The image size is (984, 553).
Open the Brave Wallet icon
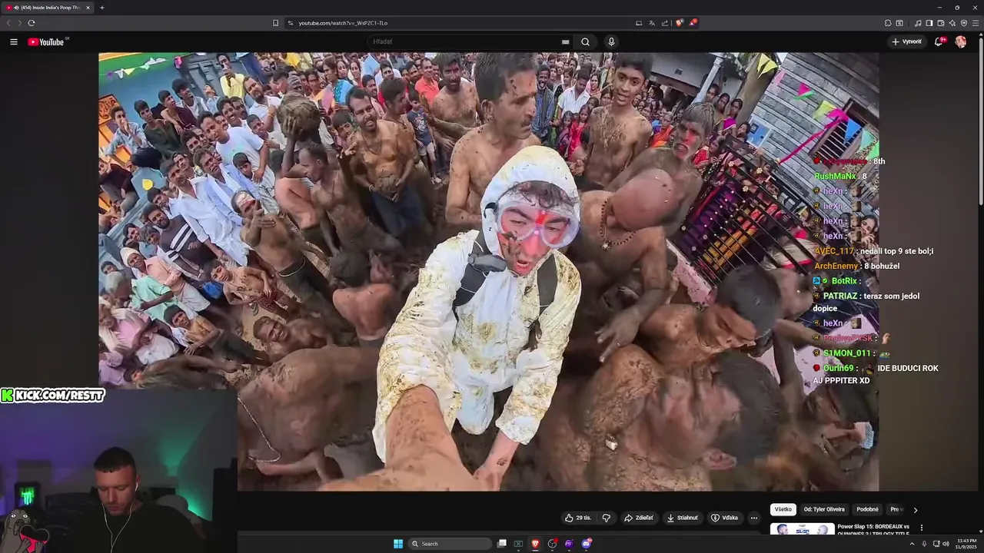tap(940, 23)
